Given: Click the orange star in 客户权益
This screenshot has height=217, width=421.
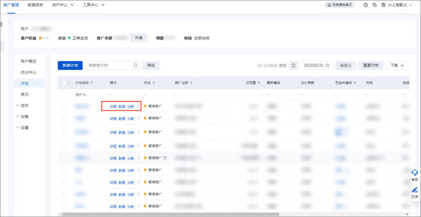Looking at the screenshot, I should (40, 38).
